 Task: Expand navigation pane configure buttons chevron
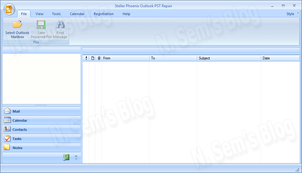76,157
